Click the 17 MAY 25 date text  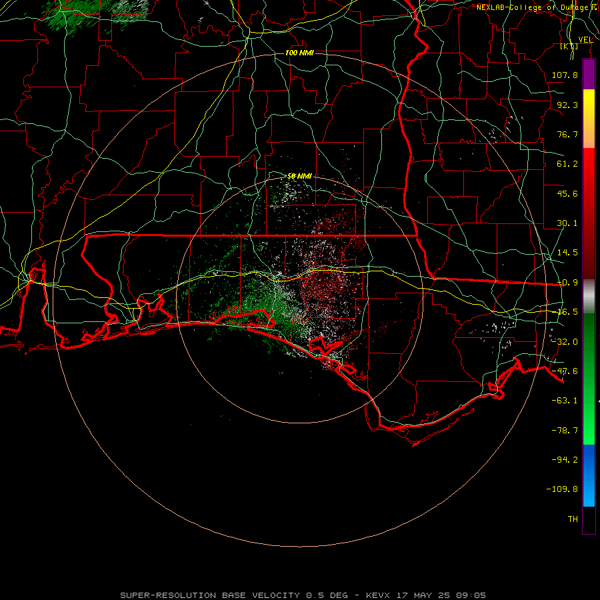click(x=424, y=595)
